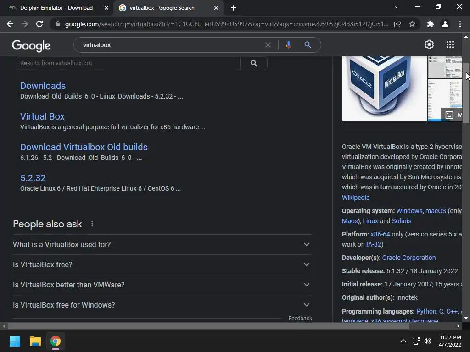Click Chrome icon in taskbar

click(x=56, y=341)
